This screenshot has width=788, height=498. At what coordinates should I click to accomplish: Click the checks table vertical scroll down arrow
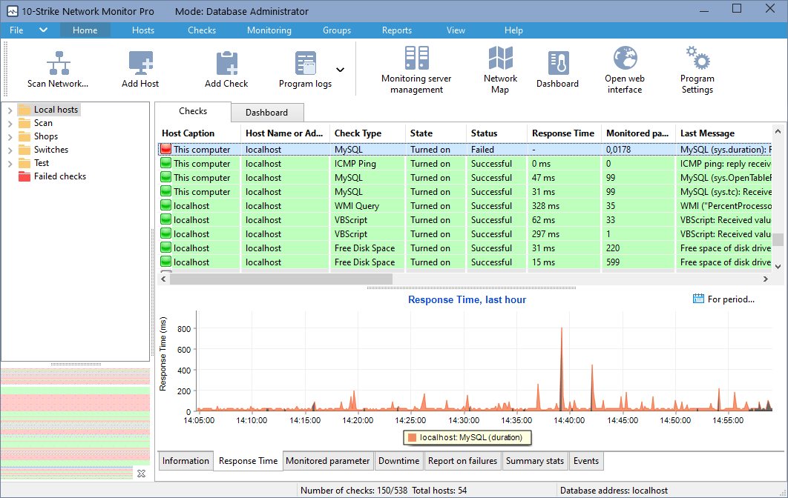coord(778,267)
